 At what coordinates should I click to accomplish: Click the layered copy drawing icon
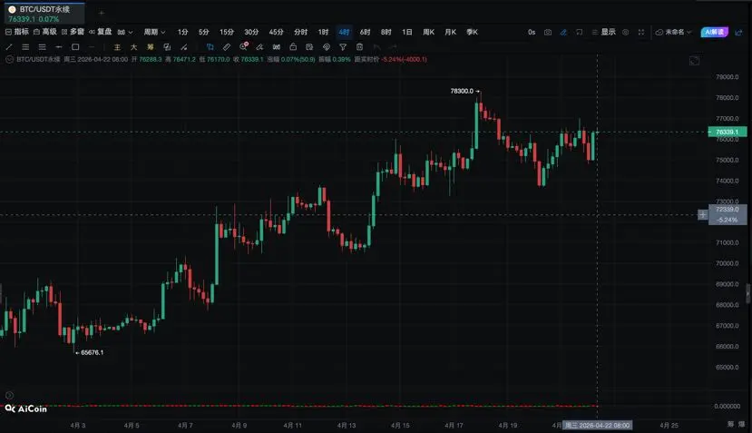(167, 47)
